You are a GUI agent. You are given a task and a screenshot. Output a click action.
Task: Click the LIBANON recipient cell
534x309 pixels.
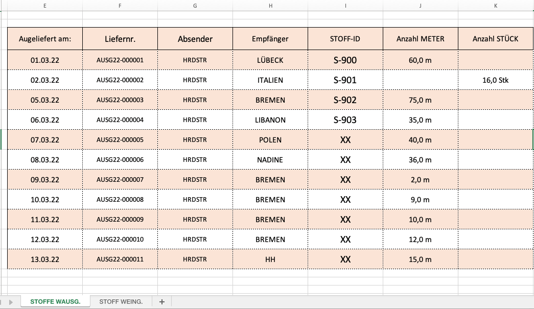click(270, 120)
